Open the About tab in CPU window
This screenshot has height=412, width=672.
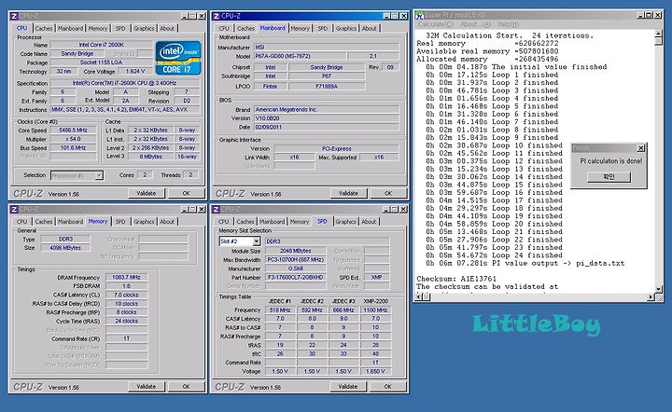pyautogui.click(x=167, y=28)
